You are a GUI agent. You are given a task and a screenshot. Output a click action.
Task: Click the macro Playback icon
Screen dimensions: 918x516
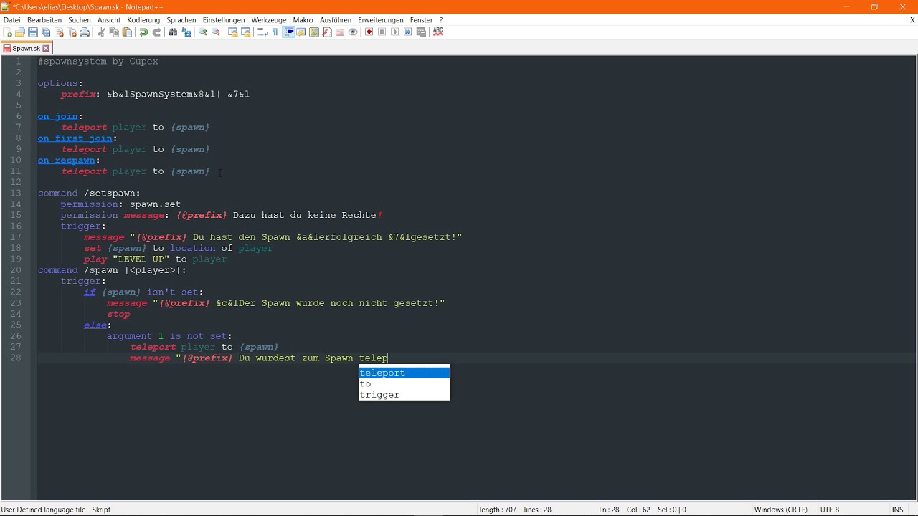[395, 32]
